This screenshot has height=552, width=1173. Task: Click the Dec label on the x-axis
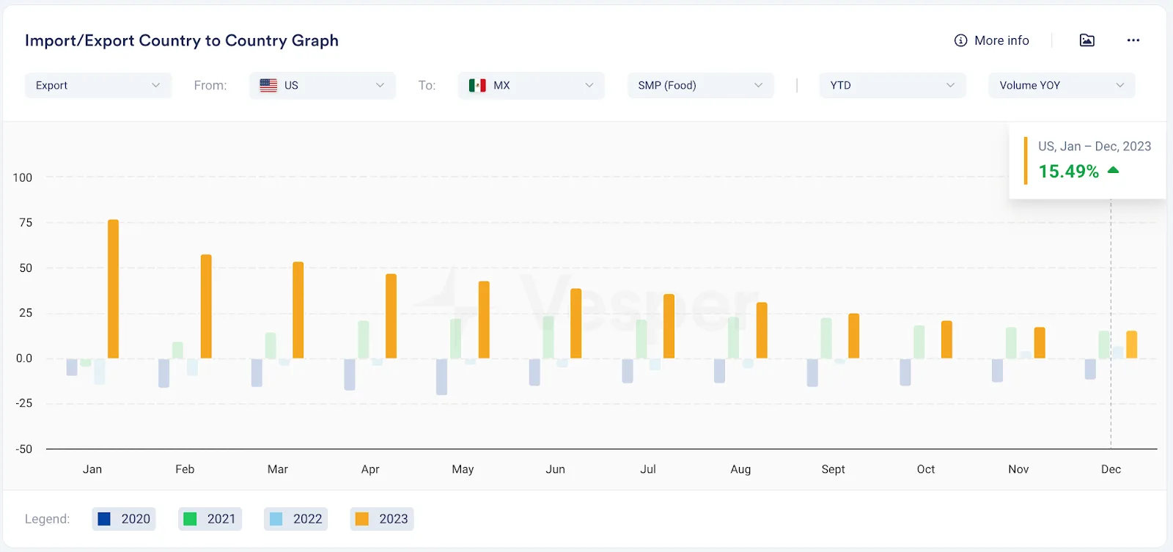1111,469
